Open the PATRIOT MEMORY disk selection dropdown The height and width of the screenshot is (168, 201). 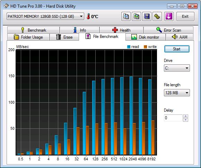pos(45,16)
